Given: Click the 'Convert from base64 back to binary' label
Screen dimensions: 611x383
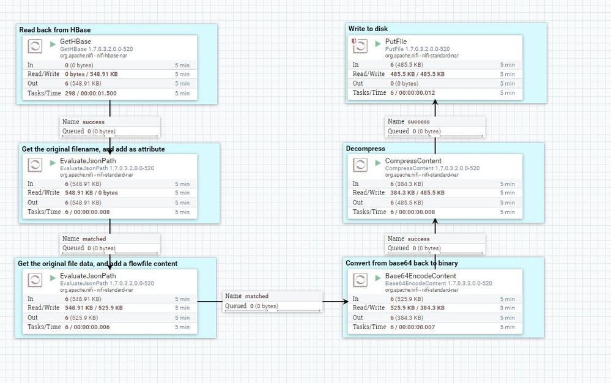Looking at the screenshot, I should coord(402,263).
